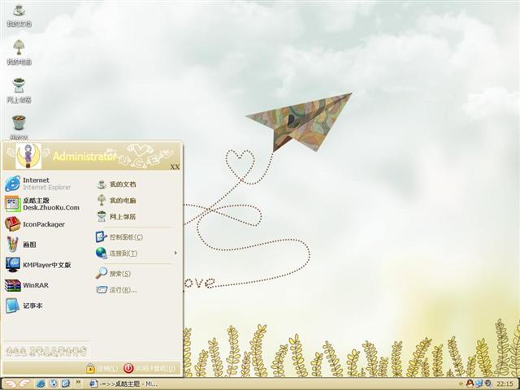Screen dimensions: 520x390
Task: Select the recycle bin desktop icon
Action: [19, 128]
